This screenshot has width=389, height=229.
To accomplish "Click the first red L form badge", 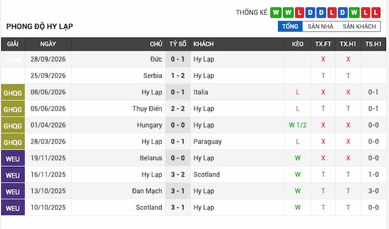I will pyautogui.click(x=299, y=12).
